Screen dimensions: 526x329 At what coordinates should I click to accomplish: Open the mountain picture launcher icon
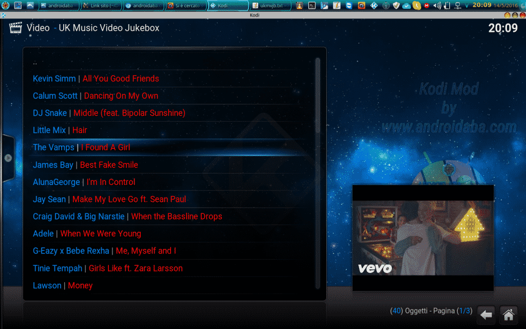click(30, 5)
